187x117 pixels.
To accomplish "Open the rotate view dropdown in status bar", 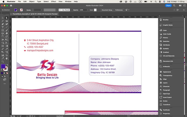I will point(27,116).
